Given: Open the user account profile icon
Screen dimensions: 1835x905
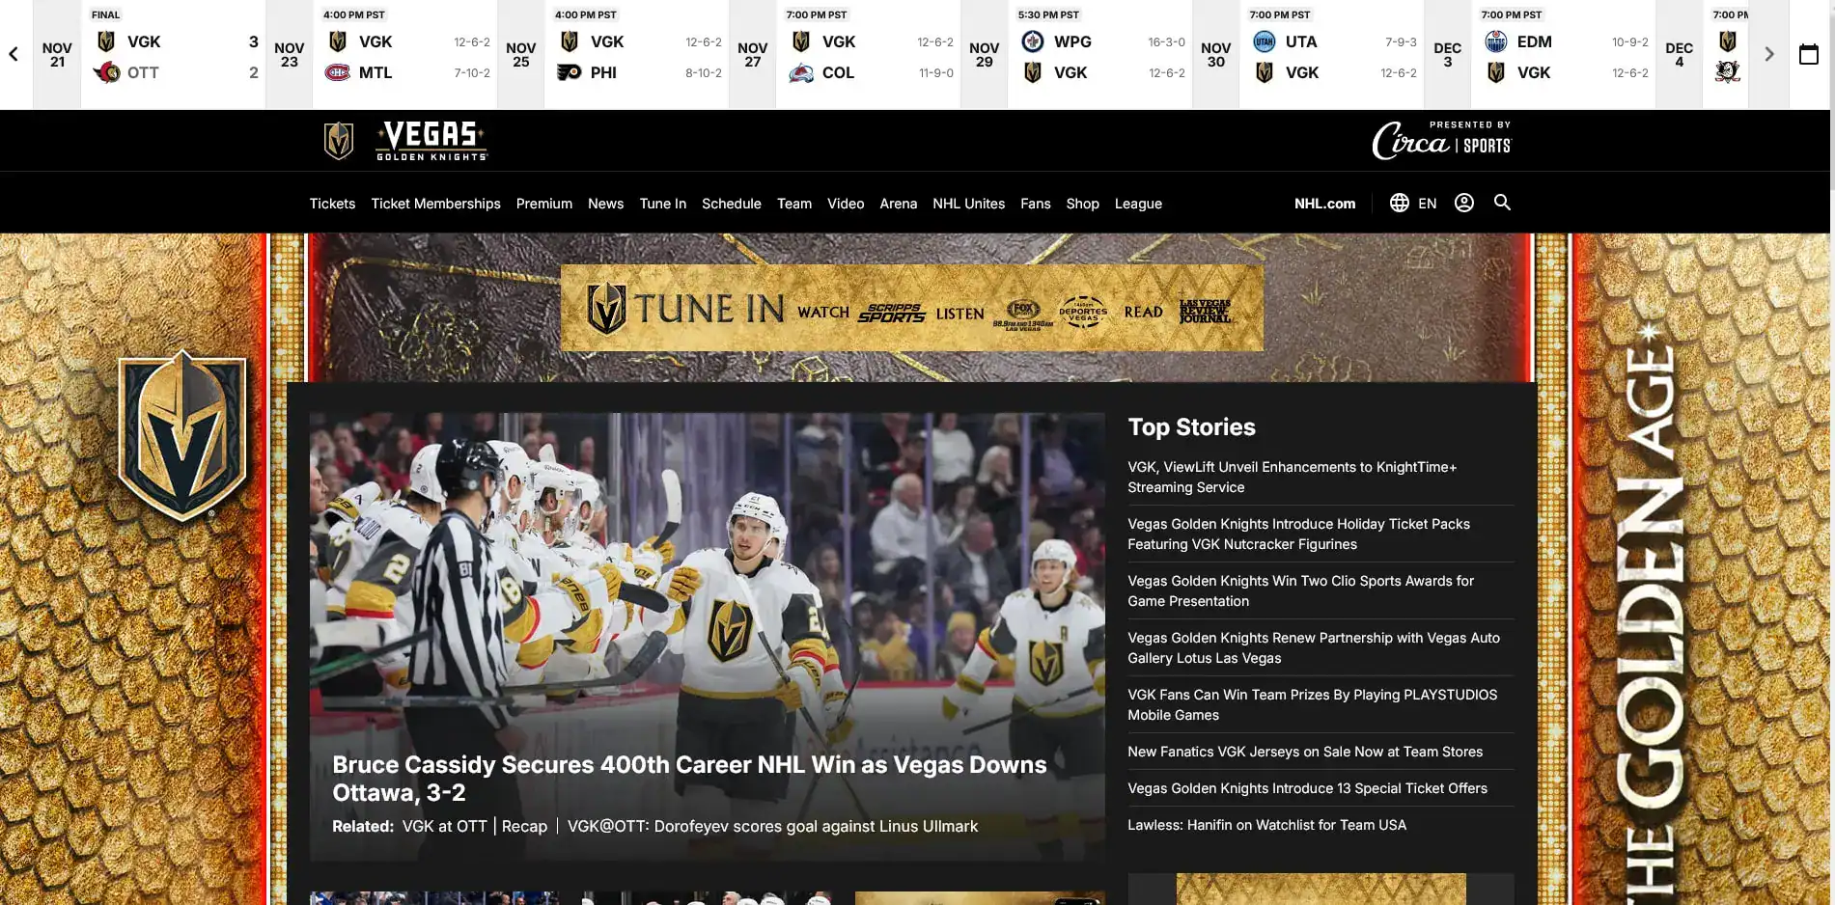Looking at the screenshot, I should pos(1464,203).
